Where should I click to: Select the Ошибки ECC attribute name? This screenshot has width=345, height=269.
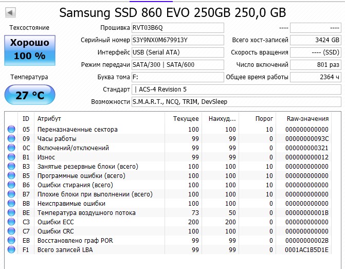[x=56, y=222]
